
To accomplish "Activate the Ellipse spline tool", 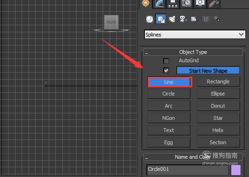I will [x=218, y=94].
